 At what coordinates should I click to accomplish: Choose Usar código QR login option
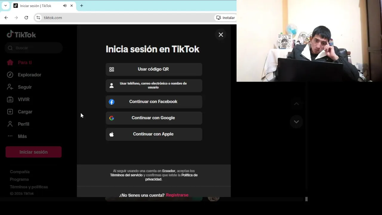coord(154,69)
